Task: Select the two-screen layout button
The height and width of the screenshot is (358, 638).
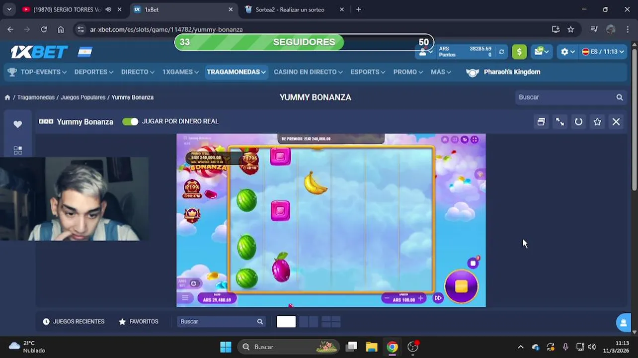Action: pos(309,322)
